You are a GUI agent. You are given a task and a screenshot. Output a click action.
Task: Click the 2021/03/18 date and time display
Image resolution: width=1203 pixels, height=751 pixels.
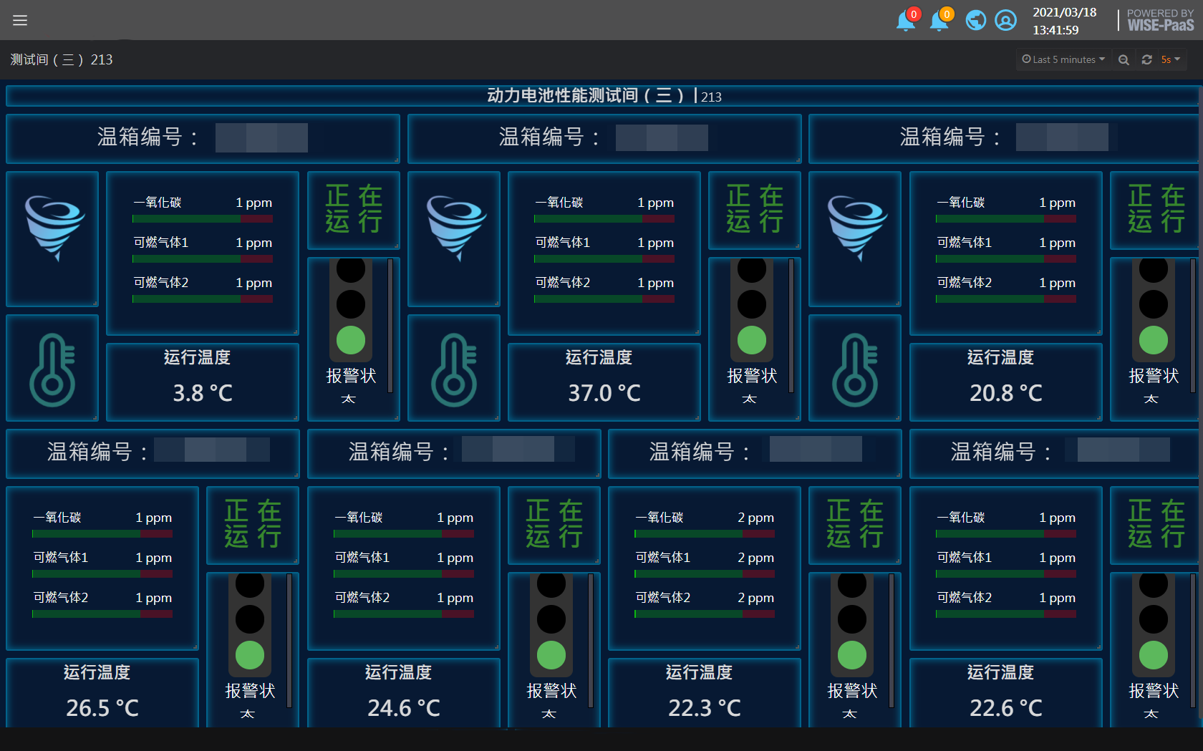(x=1064, y=21)
